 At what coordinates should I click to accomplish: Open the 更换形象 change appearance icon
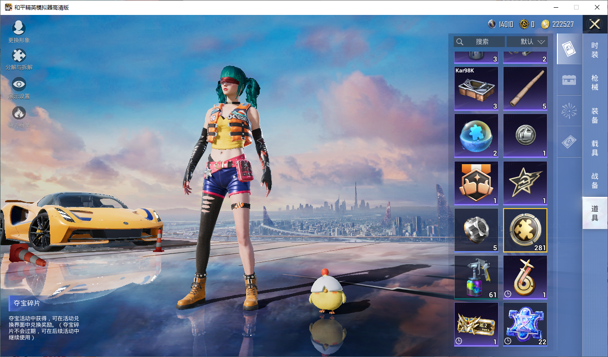19,28
